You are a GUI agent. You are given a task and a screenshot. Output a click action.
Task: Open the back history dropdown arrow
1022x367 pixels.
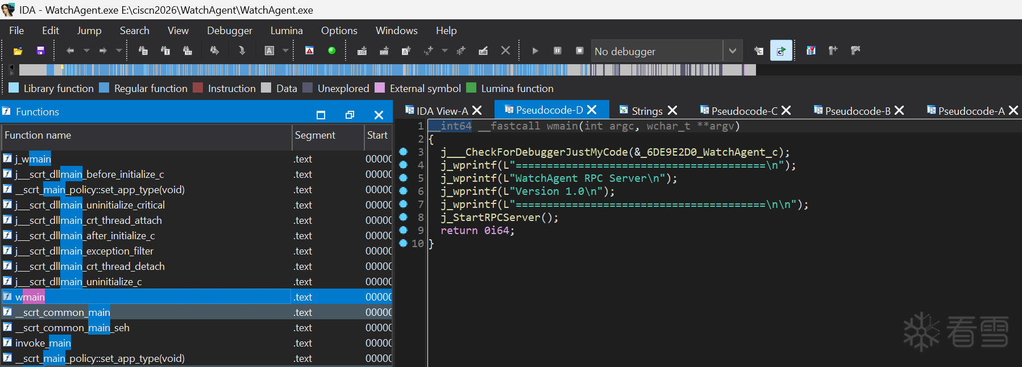pyautogui.click(x=86, y=51)
